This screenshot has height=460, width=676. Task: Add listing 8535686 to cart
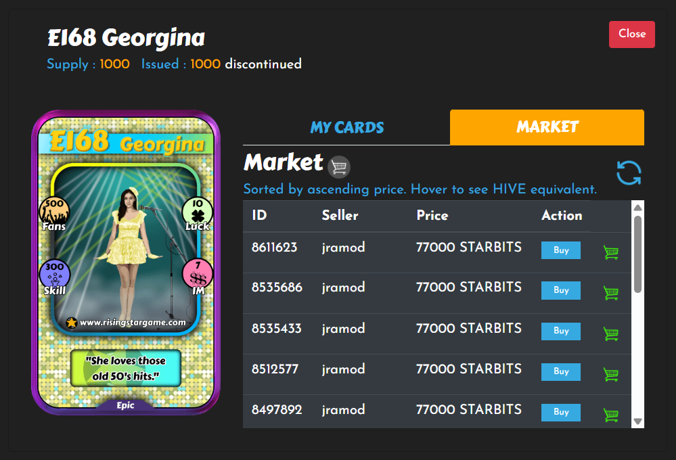click(611, 293)
